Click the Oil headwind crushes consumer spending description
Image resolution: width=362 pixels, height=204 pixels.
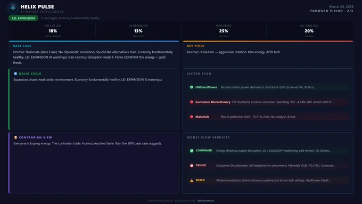pyautogui.click(x=282, y=102)
